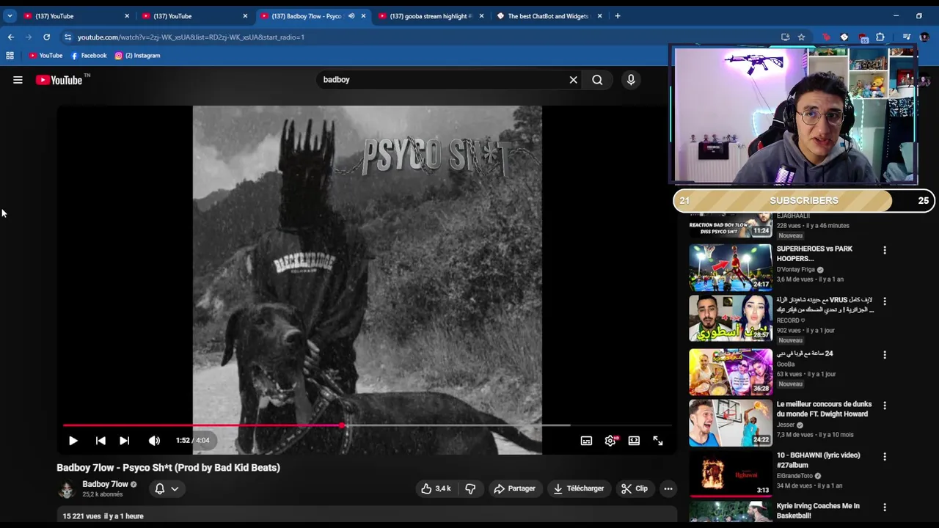Toggle the notification bell for Badboy 7low
Image resolution: width=939 pixels, height=528 pixels.
tap(160, 488)
